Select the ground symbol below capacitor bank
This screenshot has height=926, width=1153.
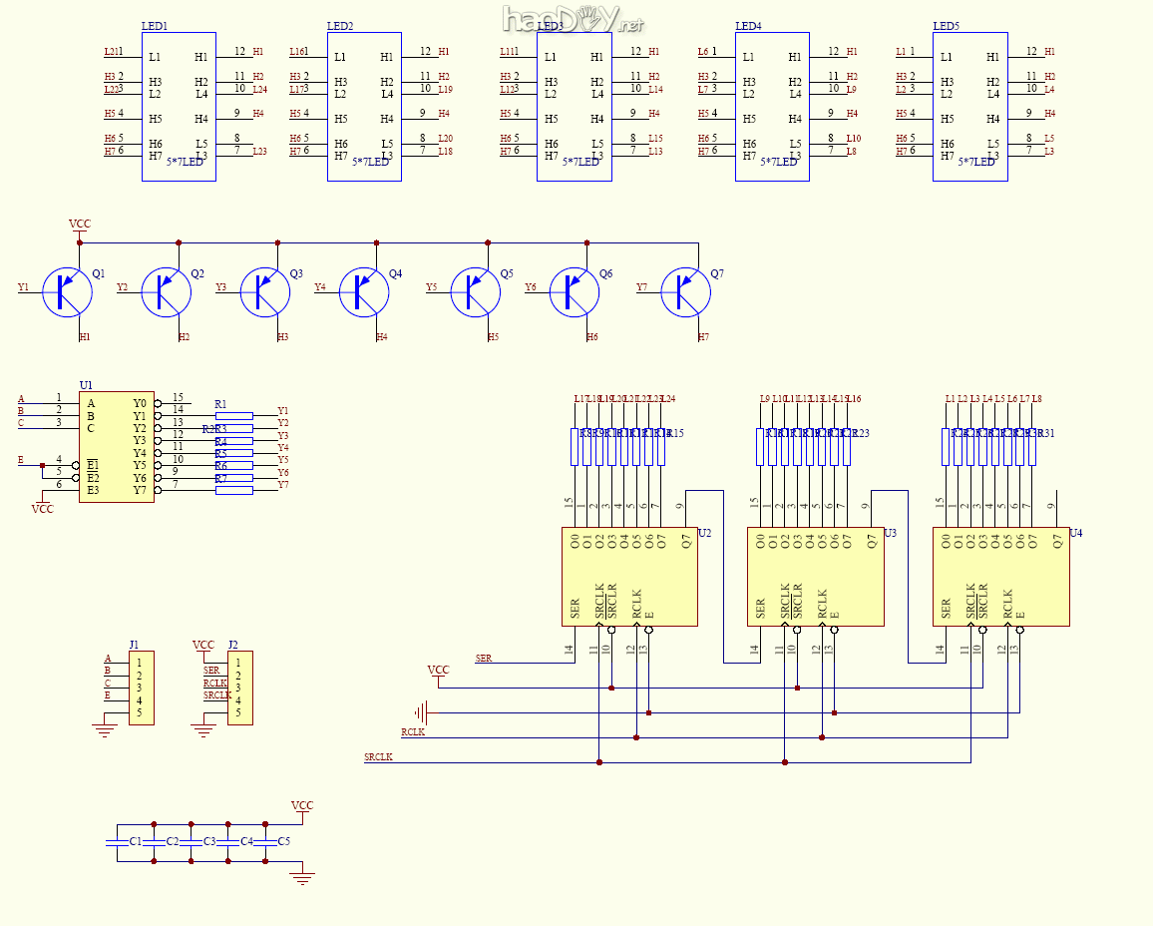(x=302, y=878)
